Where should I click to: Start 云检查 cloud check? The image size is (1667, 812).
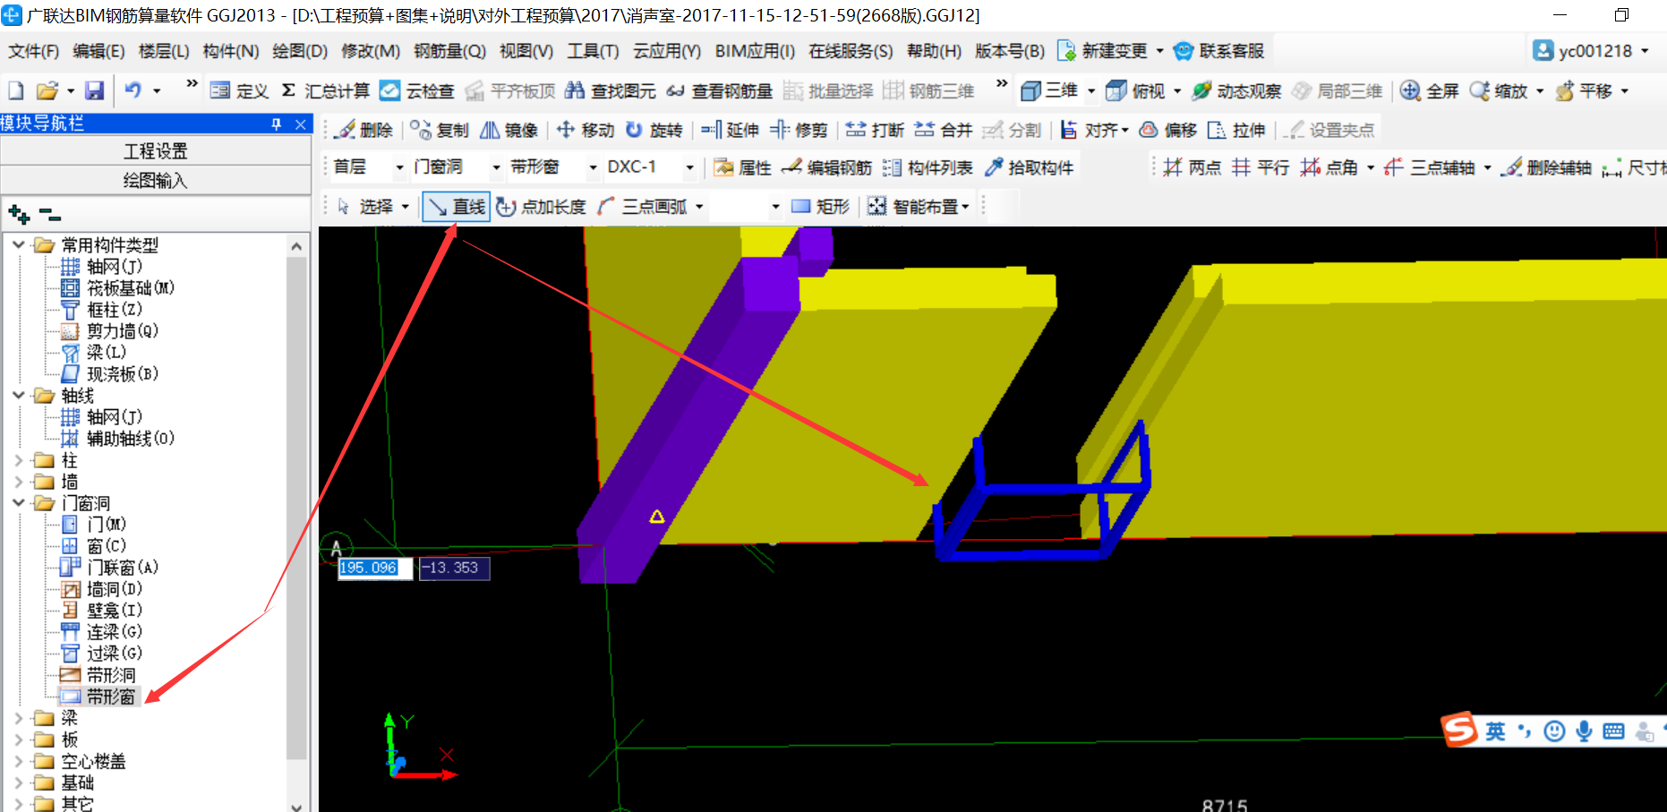click(417, 90)
